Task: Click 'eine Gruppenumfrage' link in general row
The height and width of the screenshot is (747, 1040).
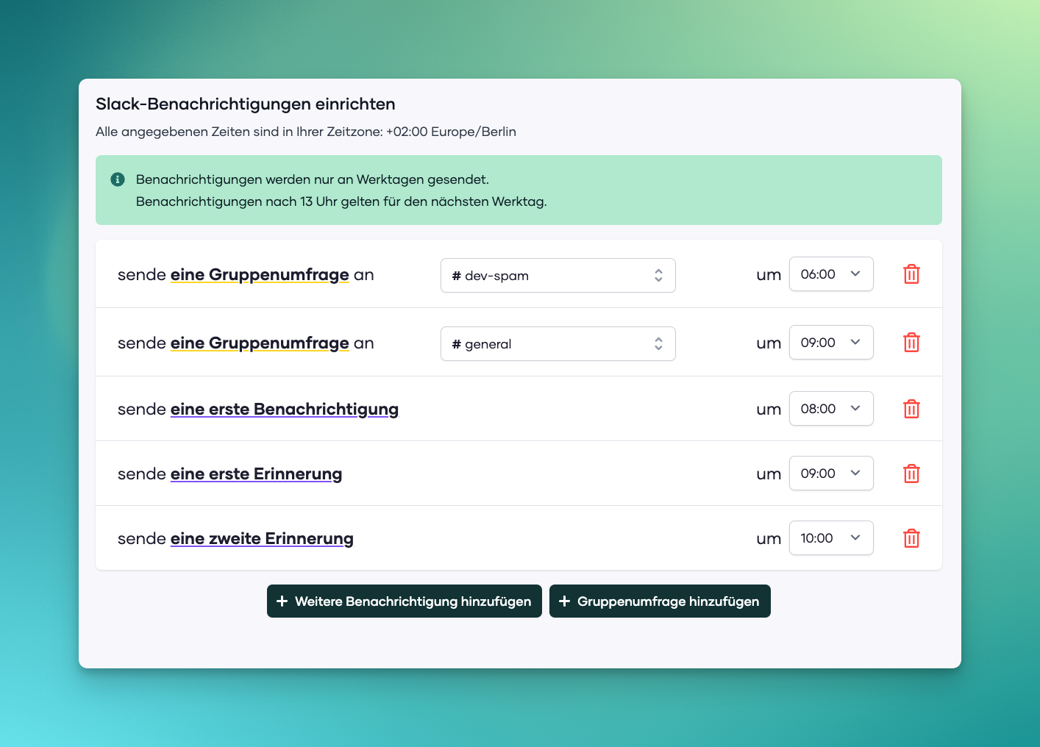Action: click(x=260, y=343)
